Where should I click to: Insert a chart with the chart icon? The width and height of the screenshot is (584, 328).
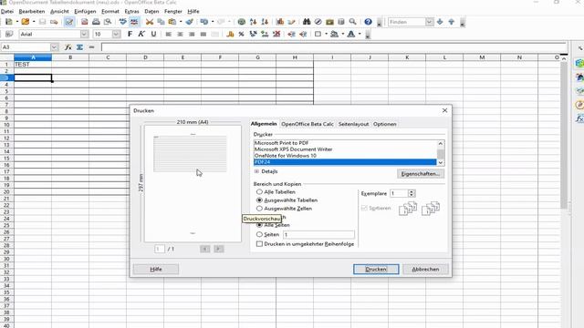280,22
